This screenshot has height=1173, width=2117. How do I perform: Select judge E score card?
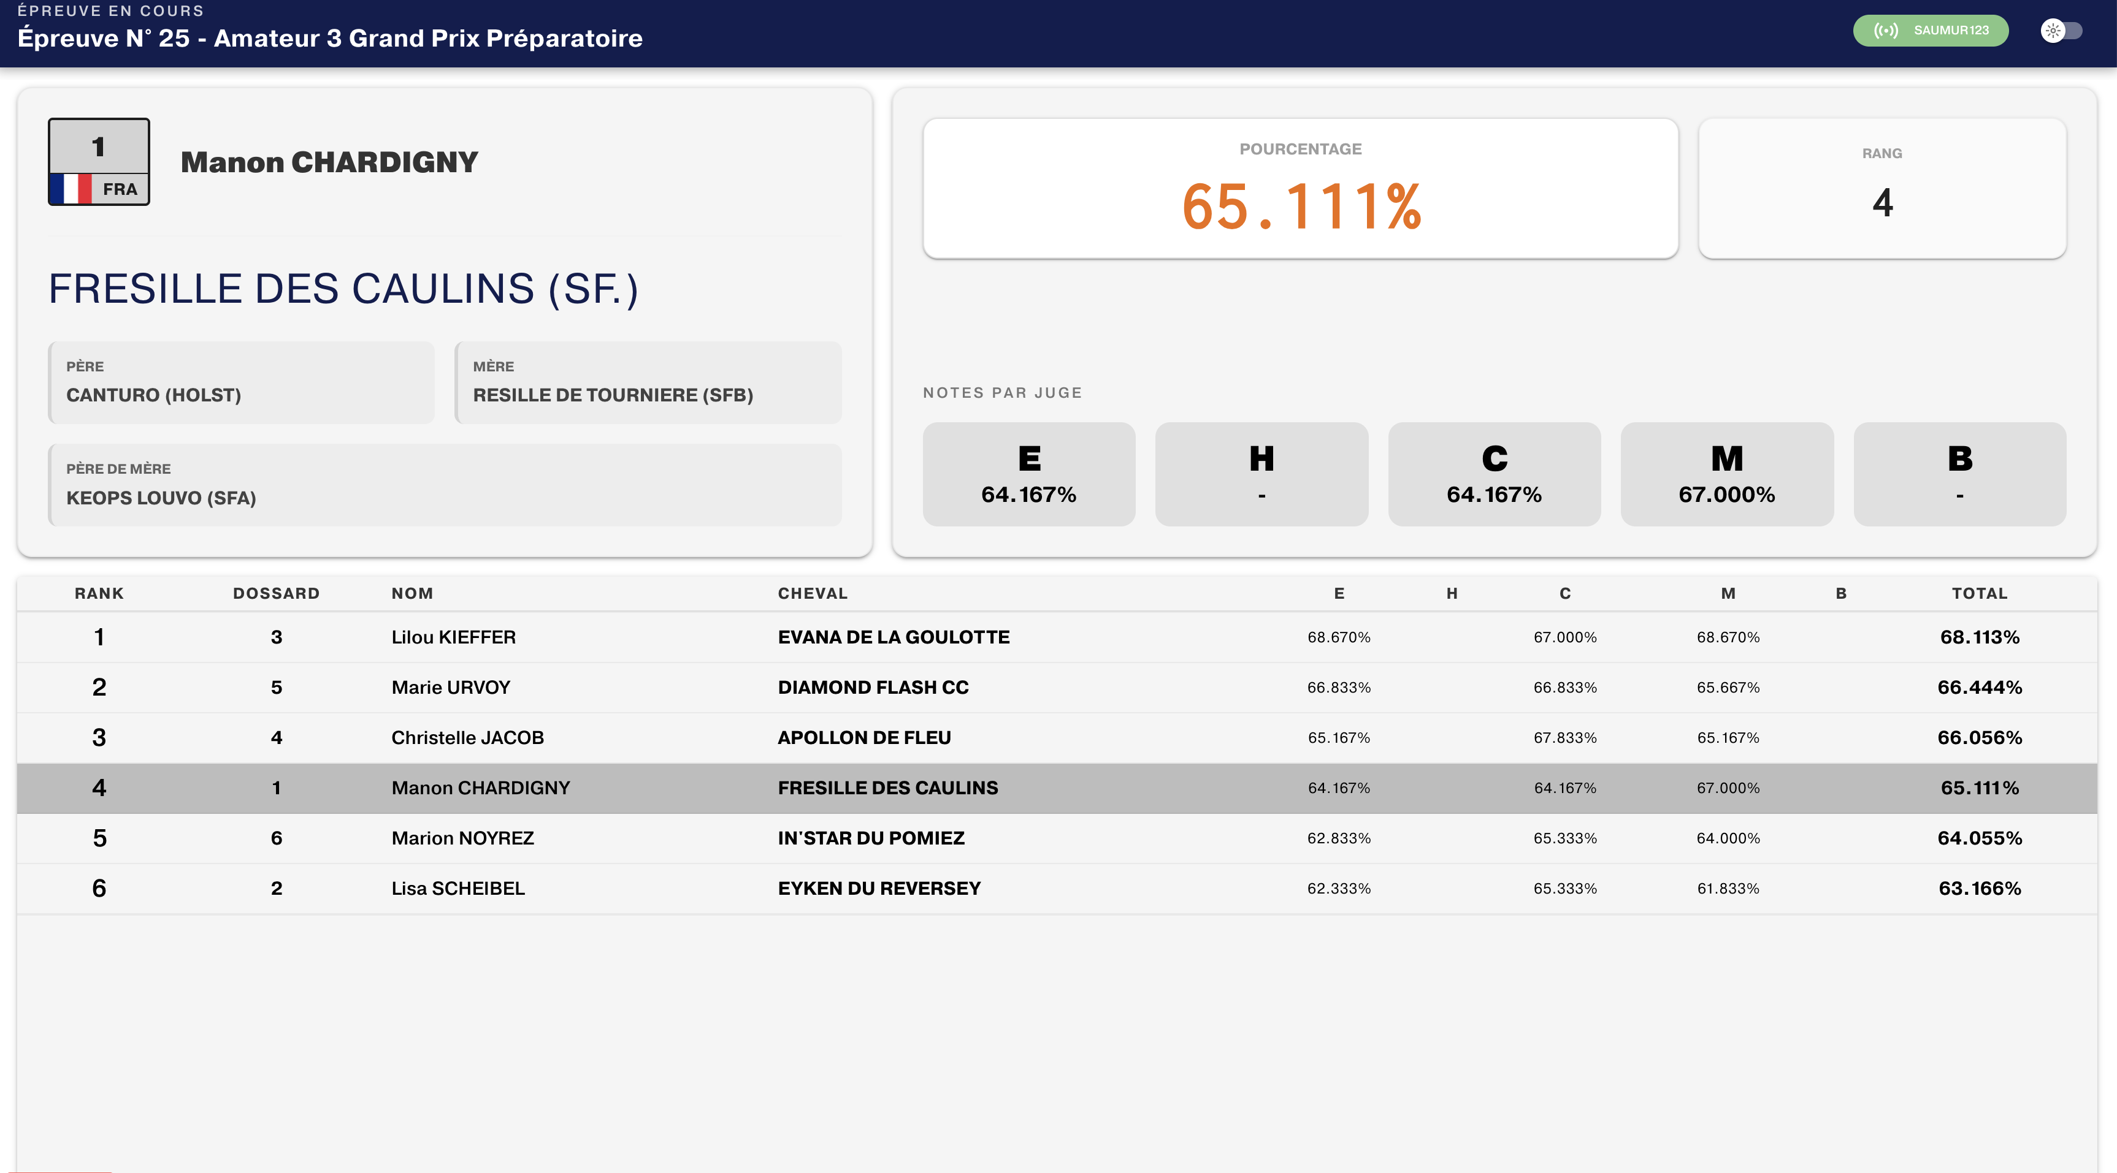point(1028,474)
